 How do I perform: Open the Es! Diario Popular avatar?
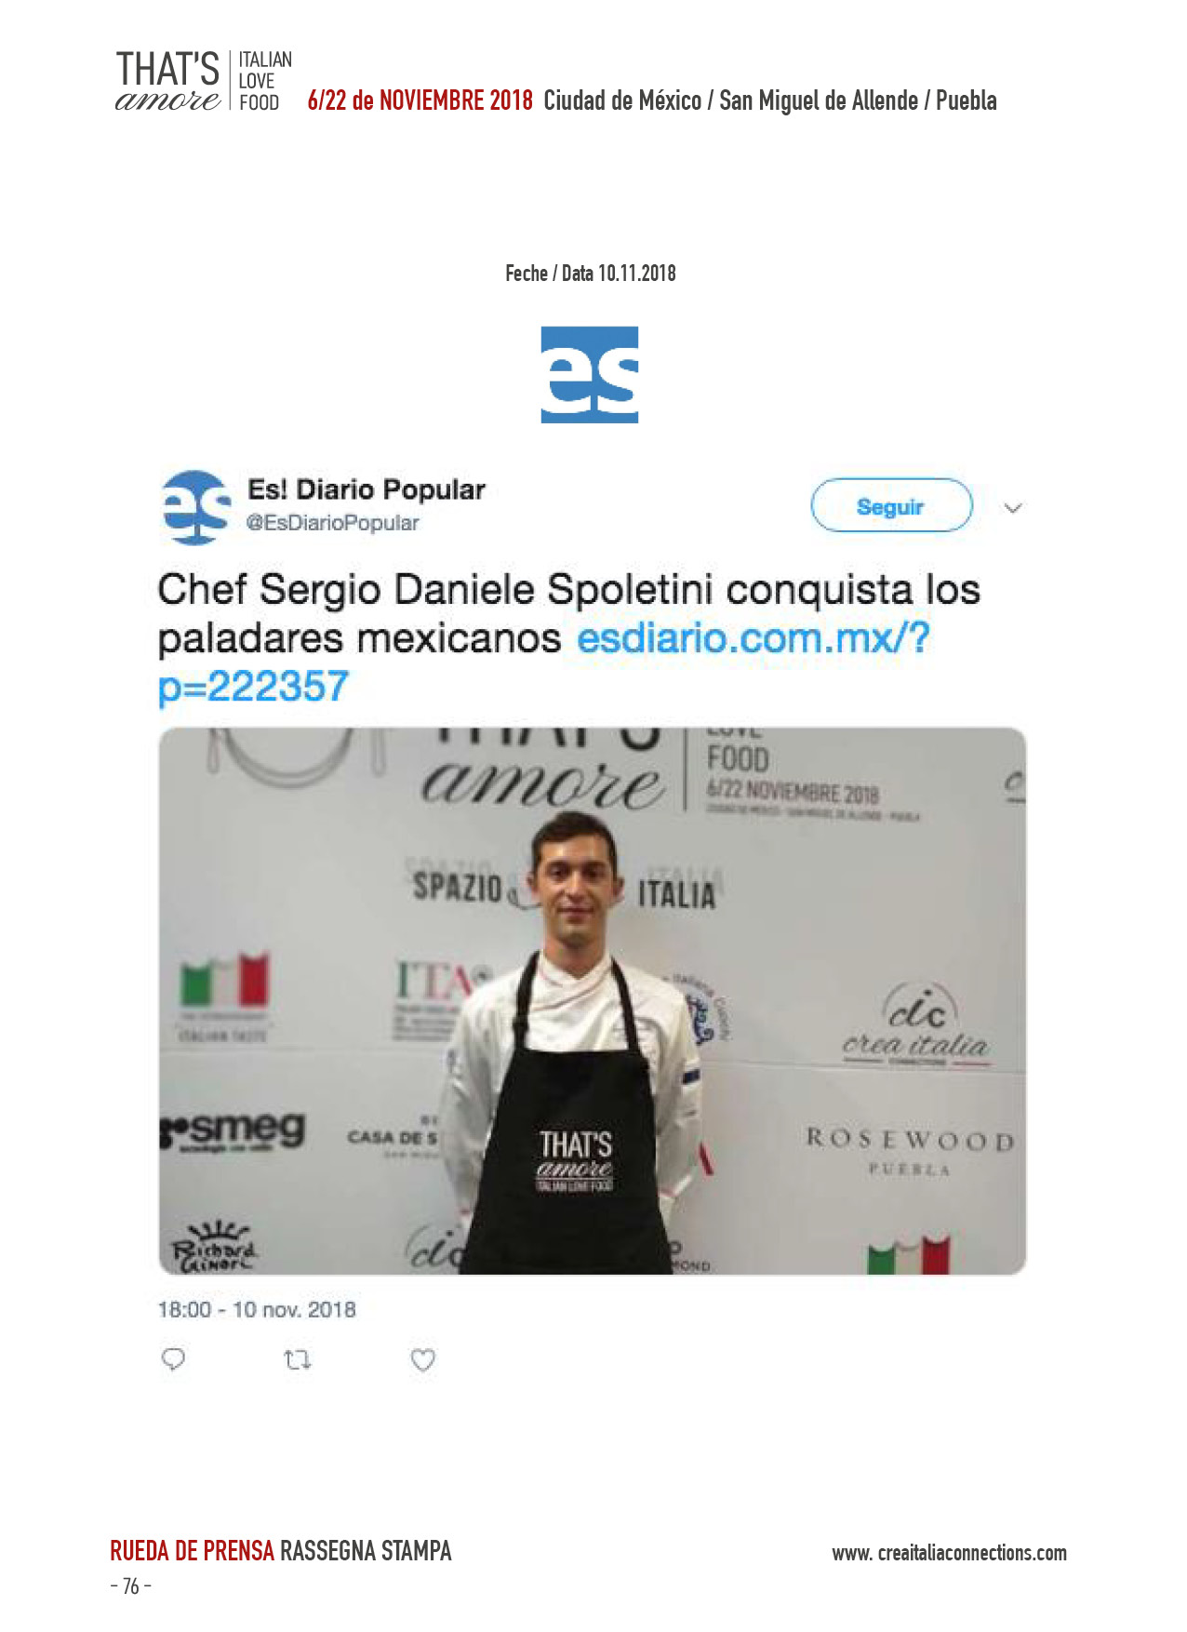click(x=195, y=507)
